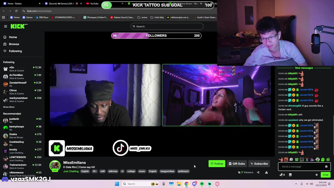Open knotty Just Chatting recommended channel
The image size is (334, 188).
pyautogui.click(x=22, y=151)
